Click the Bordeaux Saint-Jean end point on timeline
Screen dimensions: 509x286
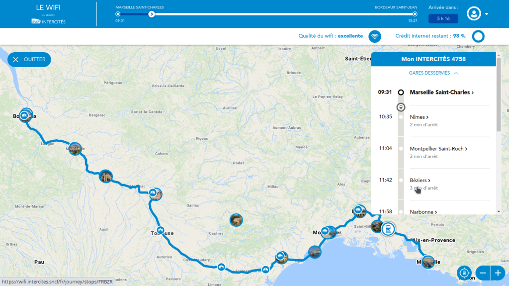pyautogui.click(x=415, y=14)
